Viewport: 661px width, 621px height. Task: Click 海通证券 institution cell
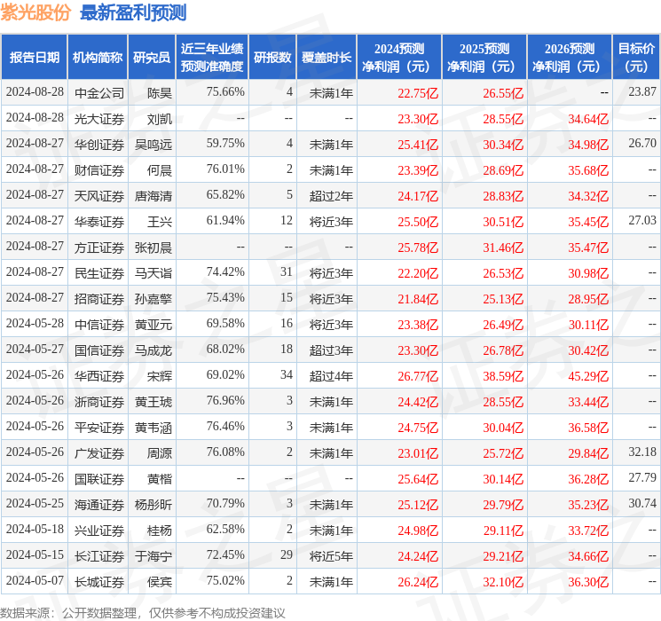[x=99, y=505]
